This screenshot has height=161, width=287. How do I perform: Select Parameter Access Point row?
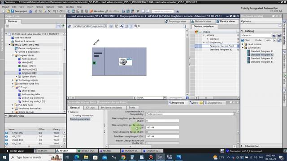pos(222,46)
